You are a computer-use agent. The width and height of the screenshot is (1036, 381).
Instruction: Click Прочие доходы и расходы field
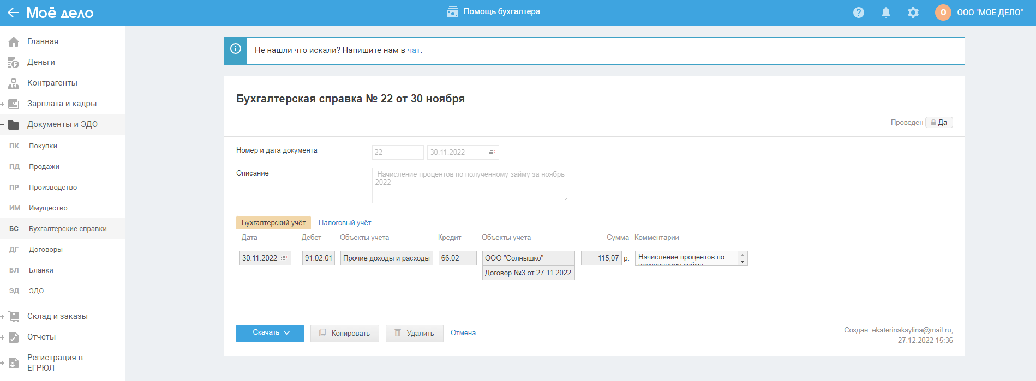(387, 258)
